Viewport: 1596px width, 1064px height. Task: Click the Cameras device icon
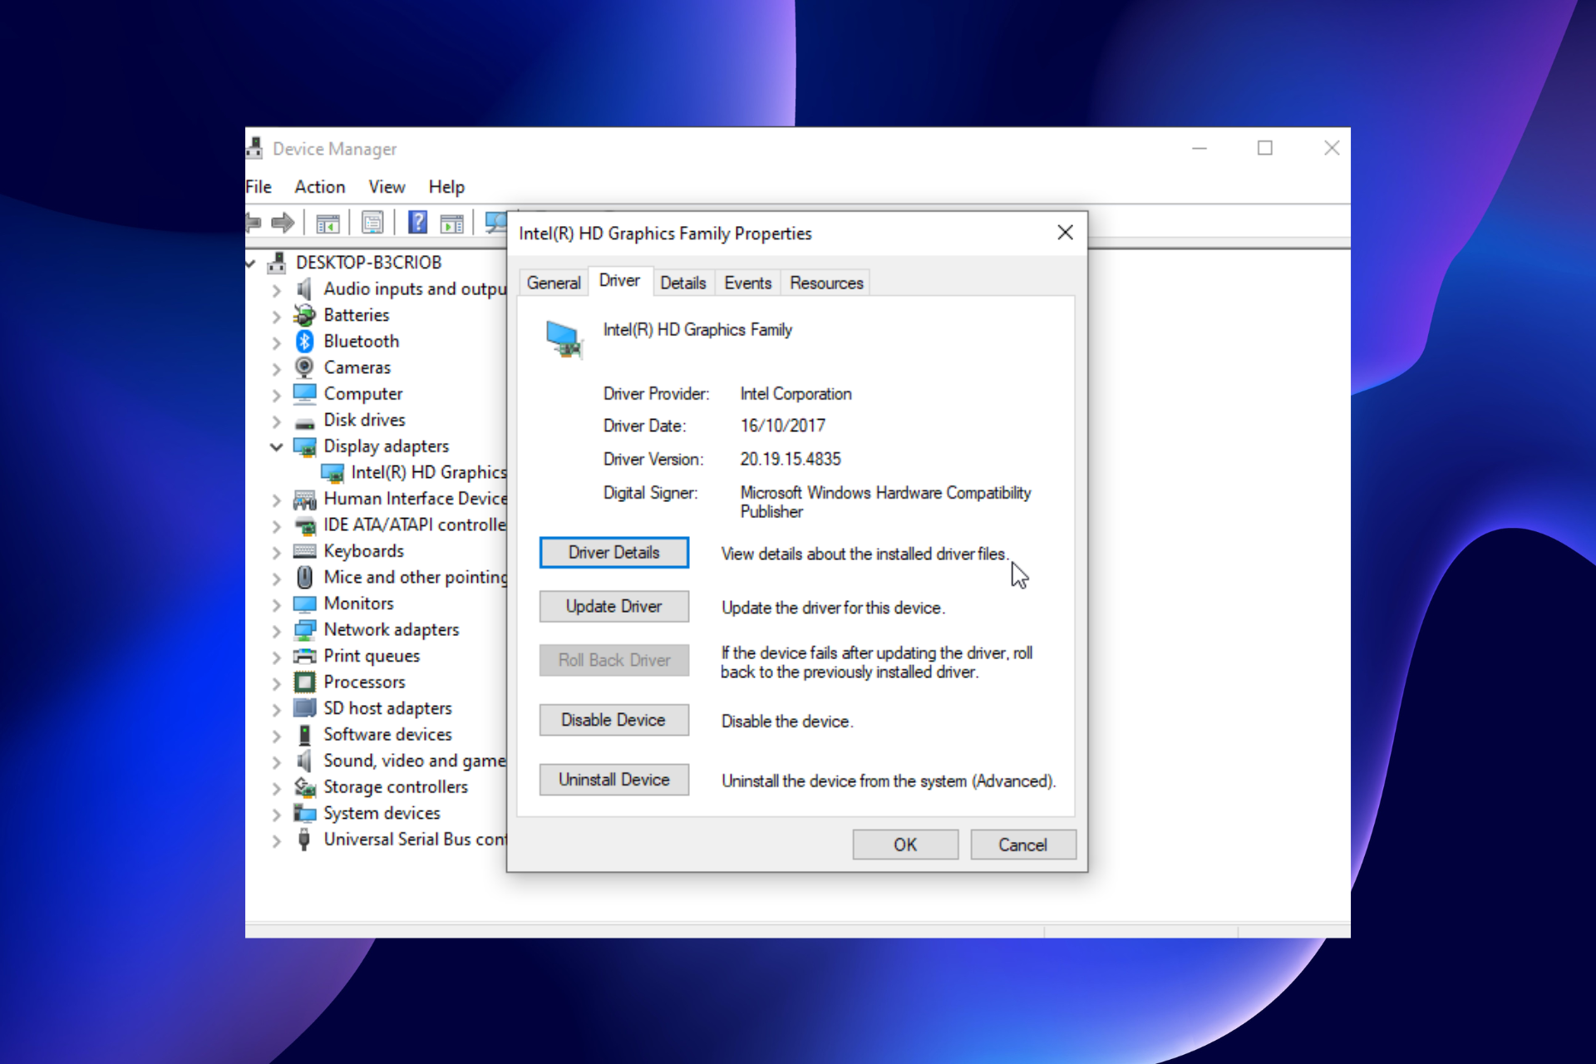tap(304, 367)
